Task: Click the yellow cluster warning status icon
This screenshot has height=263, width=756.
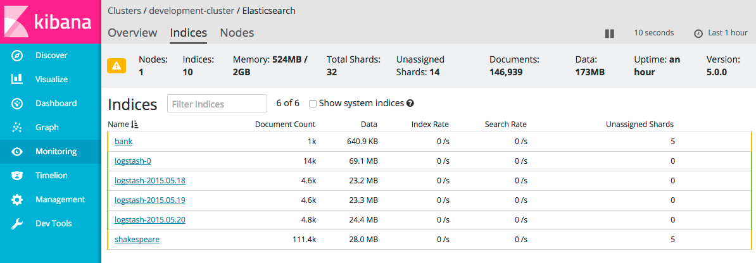Action: pyautogui.click(x=117, y=65)
